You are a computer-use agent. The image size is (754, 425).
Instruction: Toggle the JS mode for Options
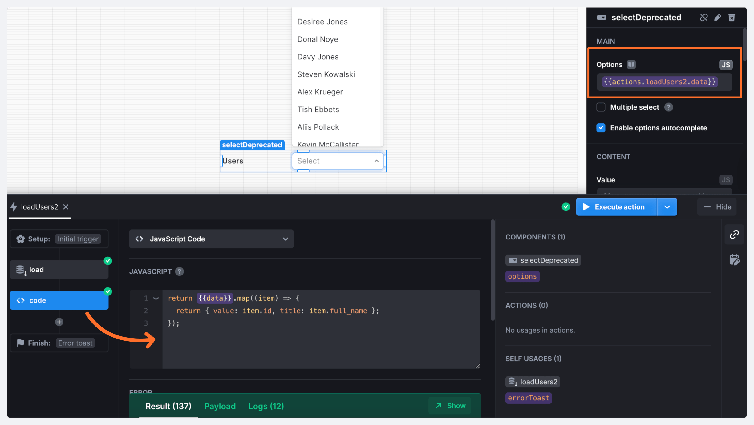(726, 65)
